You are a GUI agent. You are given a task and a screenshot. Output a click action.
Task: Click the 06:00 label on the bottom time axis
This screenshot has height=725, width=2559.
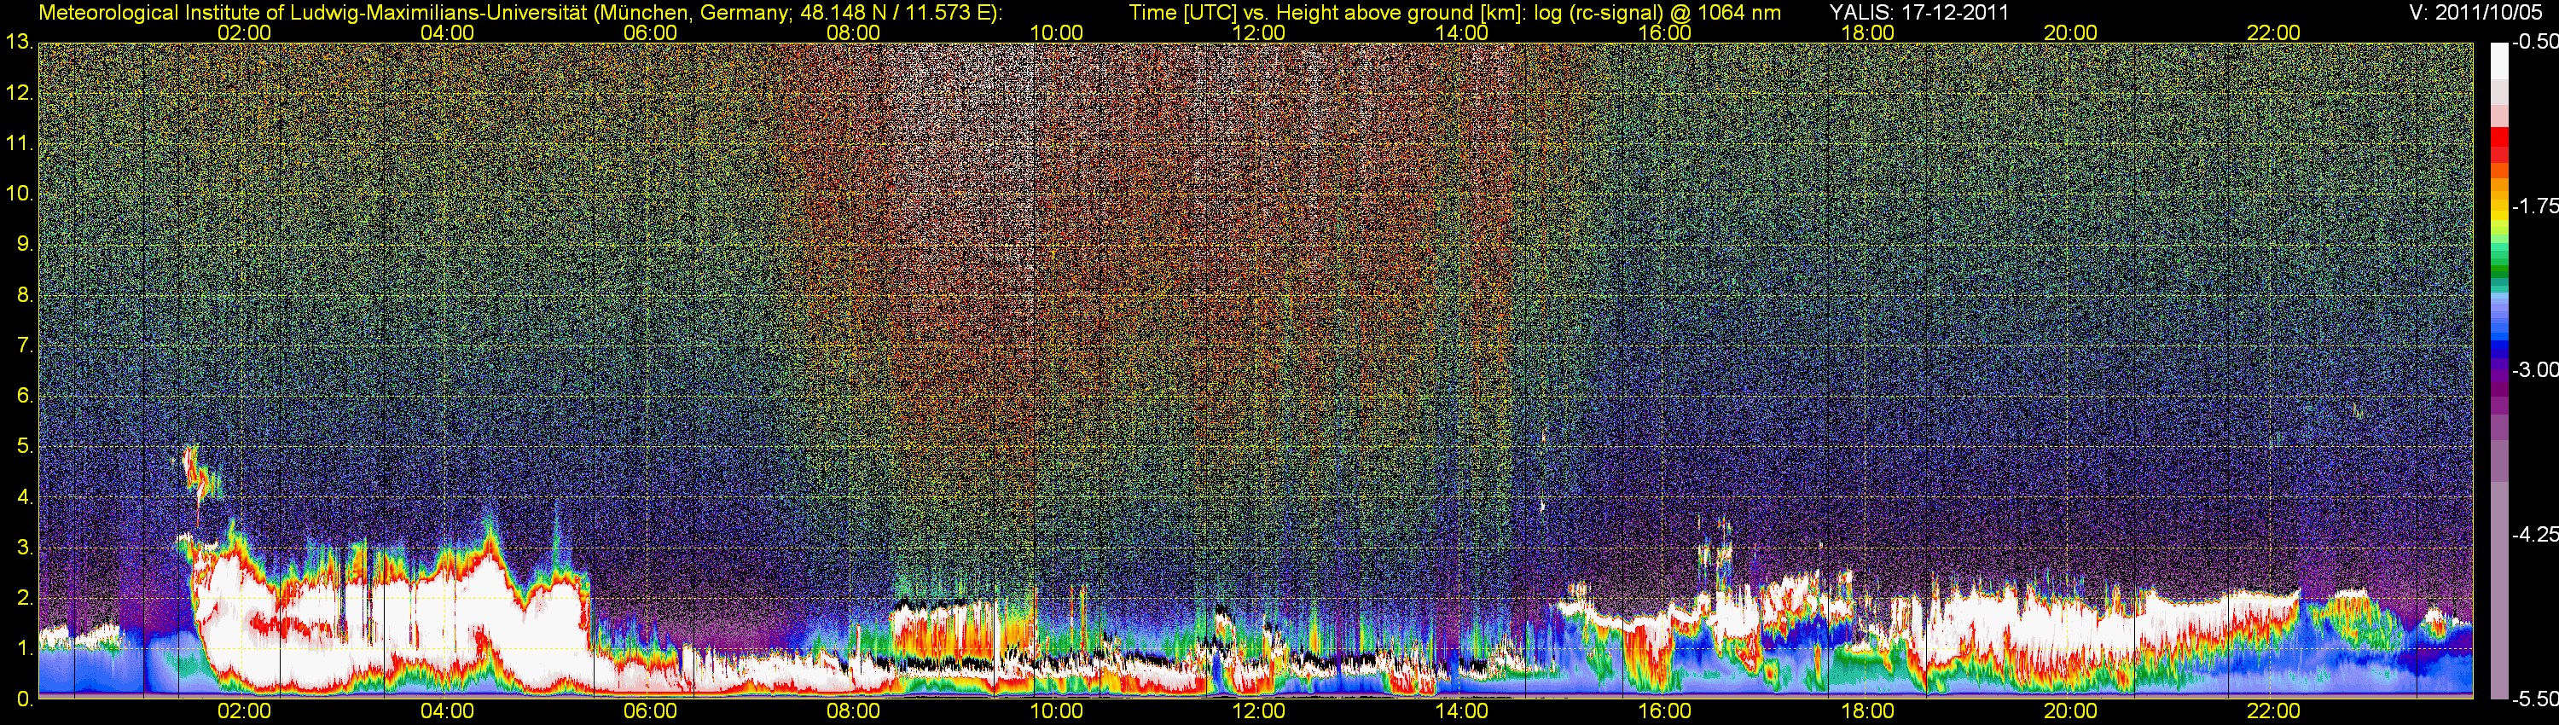651,712
